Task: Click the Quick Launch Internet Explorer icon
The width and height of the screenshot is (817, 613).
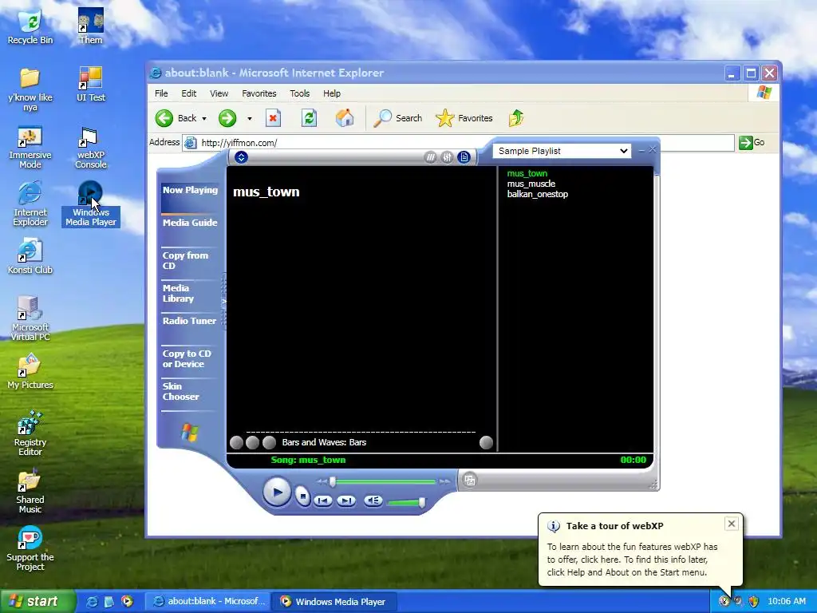Action: pos(92,602)
